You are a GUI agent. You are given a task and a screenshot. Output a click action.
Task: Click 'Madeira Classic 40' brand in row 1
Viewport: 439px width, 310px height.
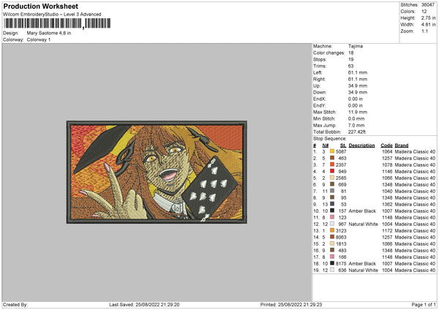point(415,151)
